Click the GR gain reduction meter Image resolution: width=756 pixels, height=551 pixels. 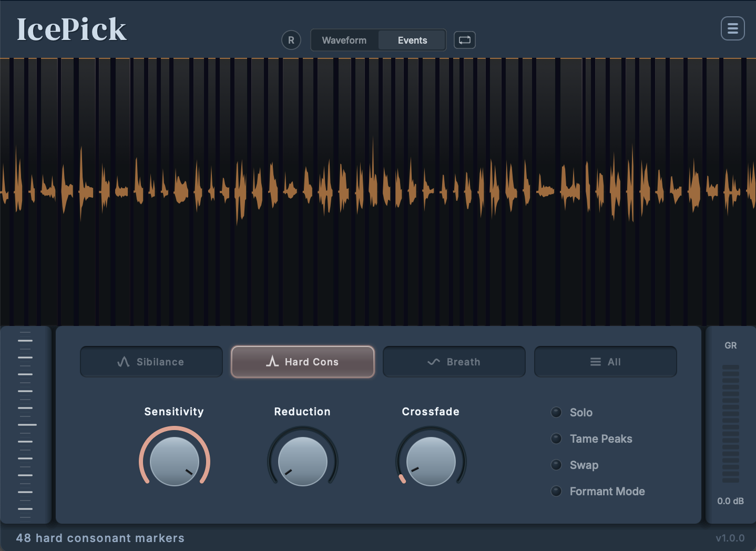[731, 424]
